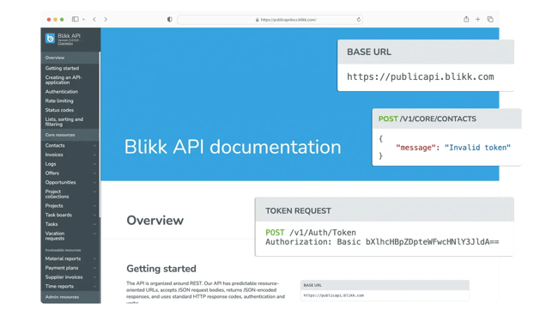Image resolution: width=558 pixels, height=316 pixels.
Task: Expand the Project collections chevron
Action: (94, 191)
